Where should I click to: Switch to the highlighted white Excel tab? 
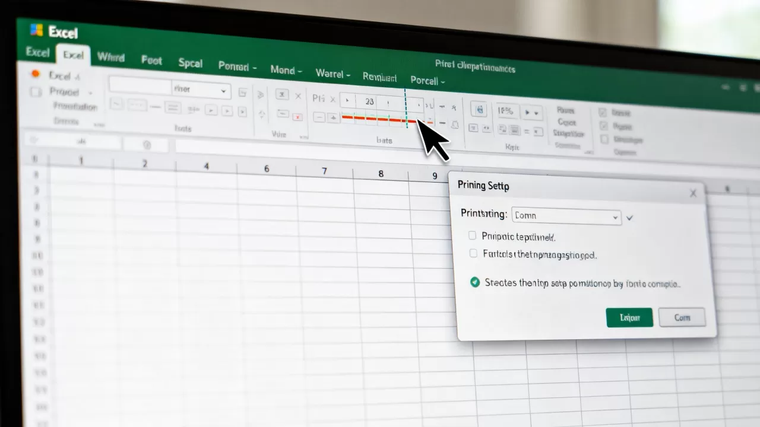pos(73,55)
